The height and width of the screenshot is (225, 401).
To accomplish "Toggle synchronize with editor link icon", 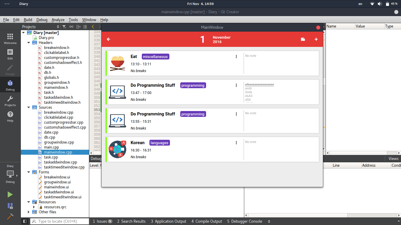I will click(x=71, y=27).
